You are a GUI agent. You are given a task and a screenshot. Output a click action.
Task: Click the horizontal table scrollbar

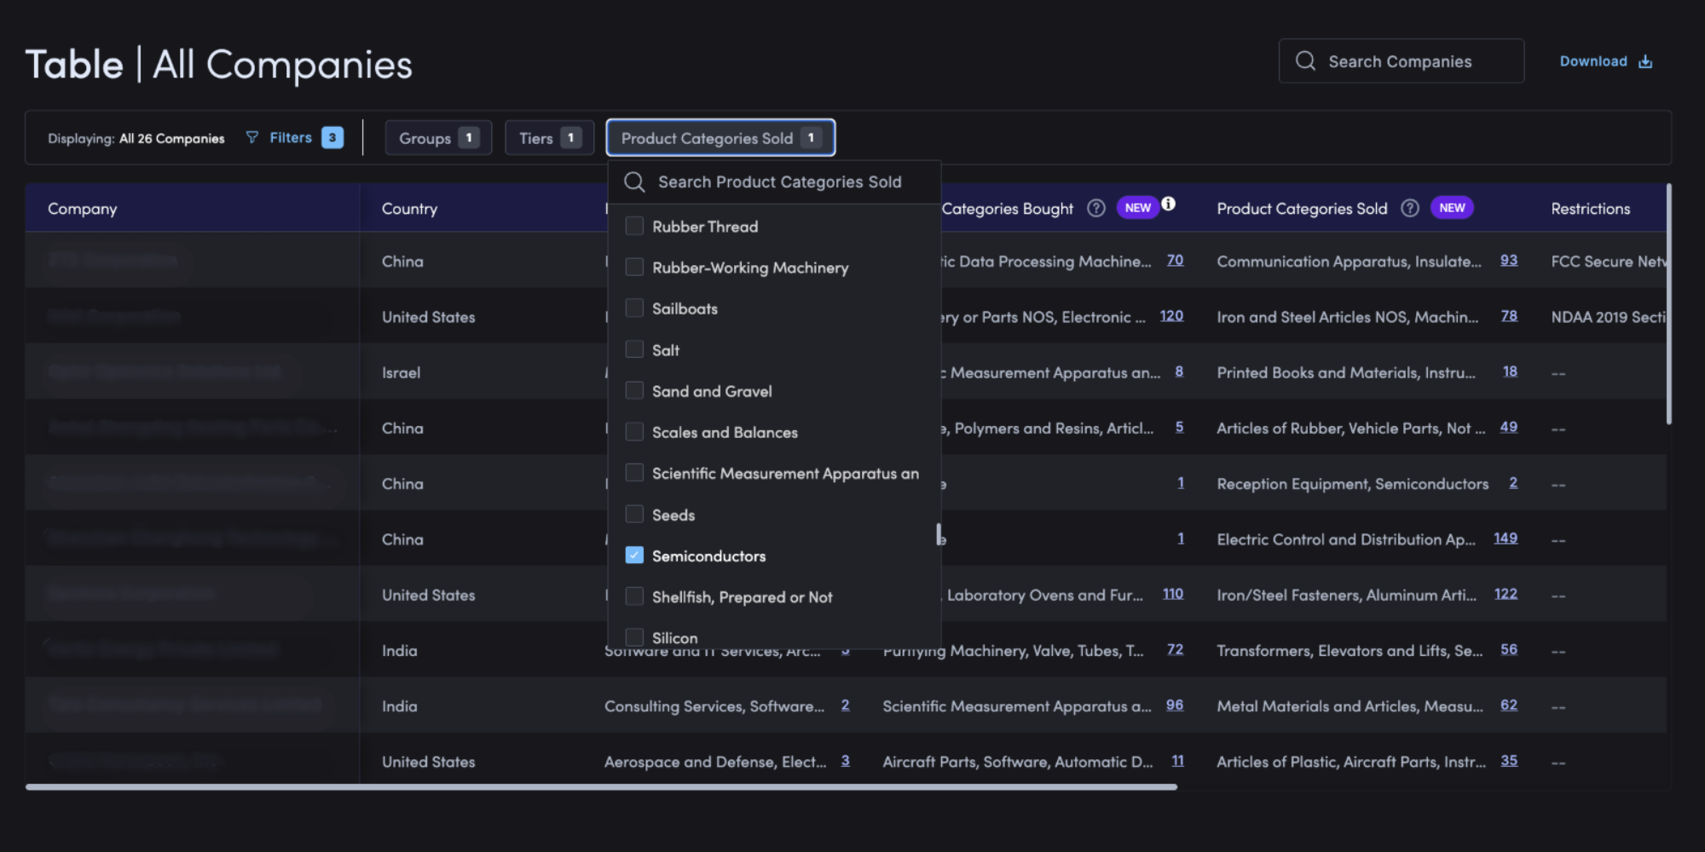[601, 787]
